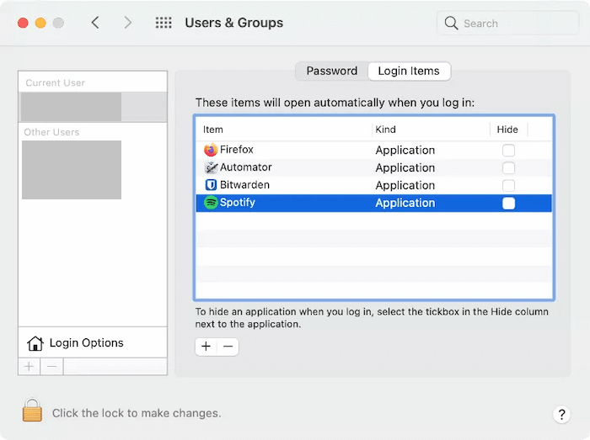
Task: Select the Bitwarden row name
Action: pos(244,185)
